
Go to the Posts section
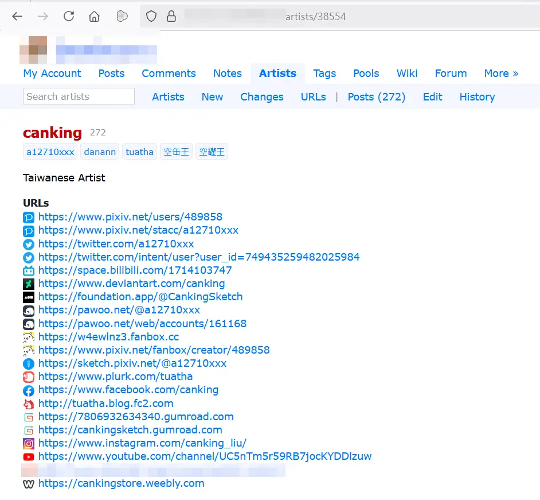coord(111,73)
